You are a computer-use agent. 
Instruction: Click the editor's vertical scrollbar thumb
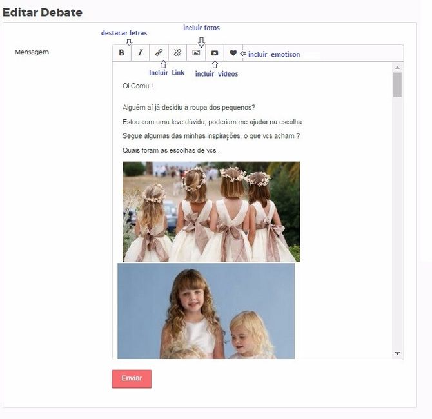click(x=397, y=85)
